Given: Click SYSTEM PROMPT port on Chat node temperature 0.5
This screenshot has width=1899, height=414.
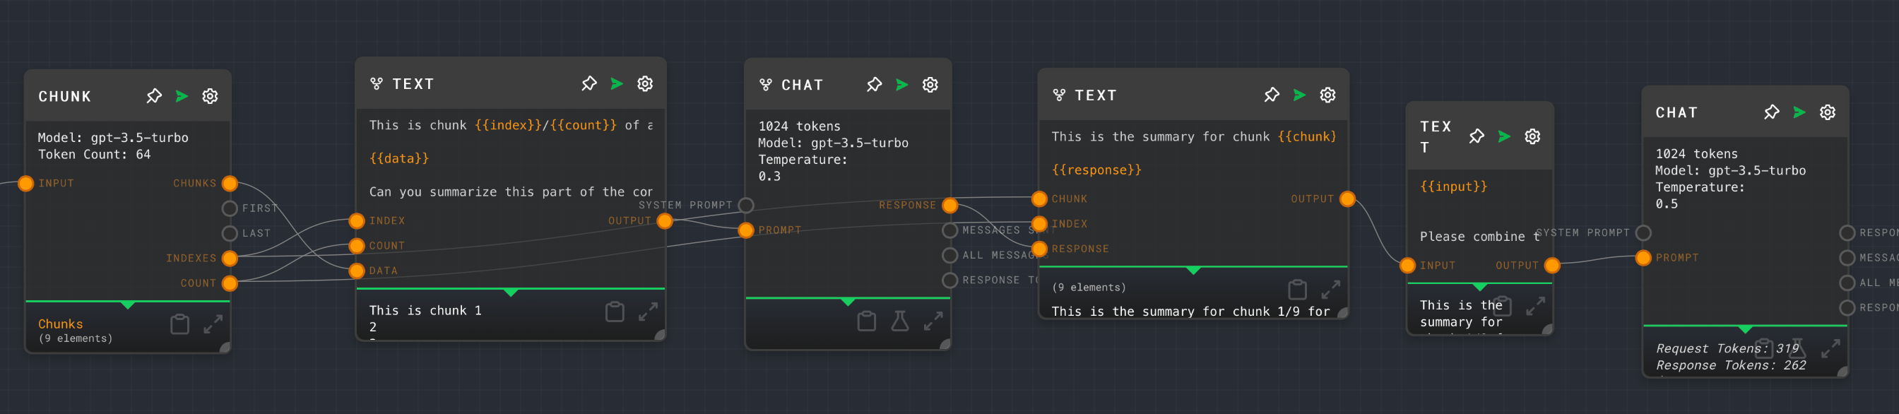Looking at the screenshot, I should click(1643, 232).
